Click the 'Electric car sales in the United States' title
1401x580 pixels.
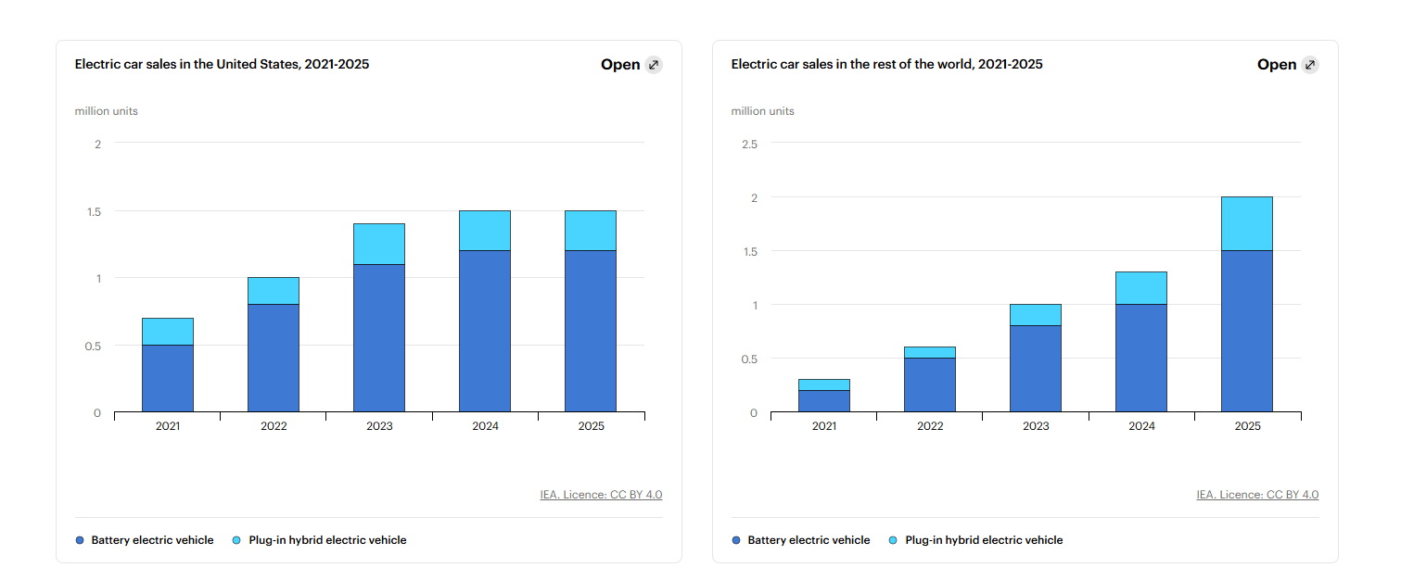[x=222, y=65]
